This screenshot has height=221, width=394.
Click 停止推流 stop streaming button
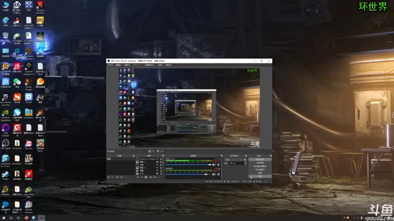point(260,159)
